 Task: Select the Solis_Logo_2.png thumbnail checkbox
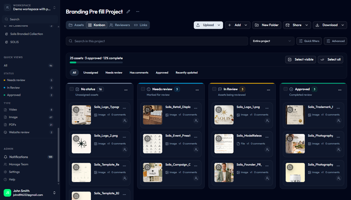(76, 138)
